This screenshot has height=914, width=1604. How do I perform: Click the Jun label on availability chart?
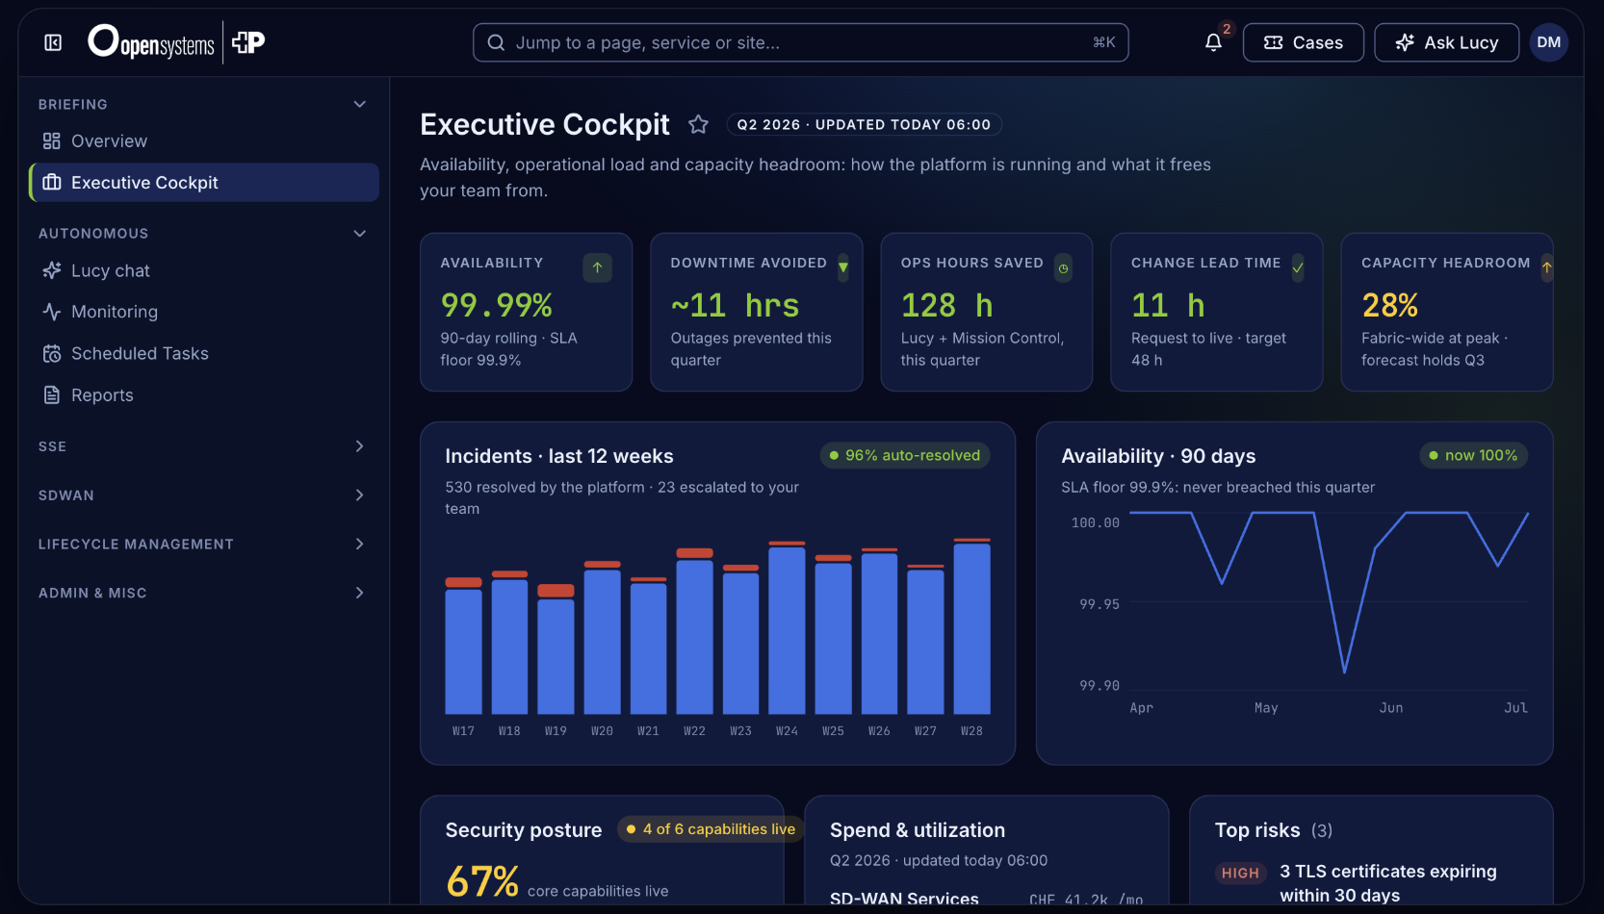(x=1390, y=708)
